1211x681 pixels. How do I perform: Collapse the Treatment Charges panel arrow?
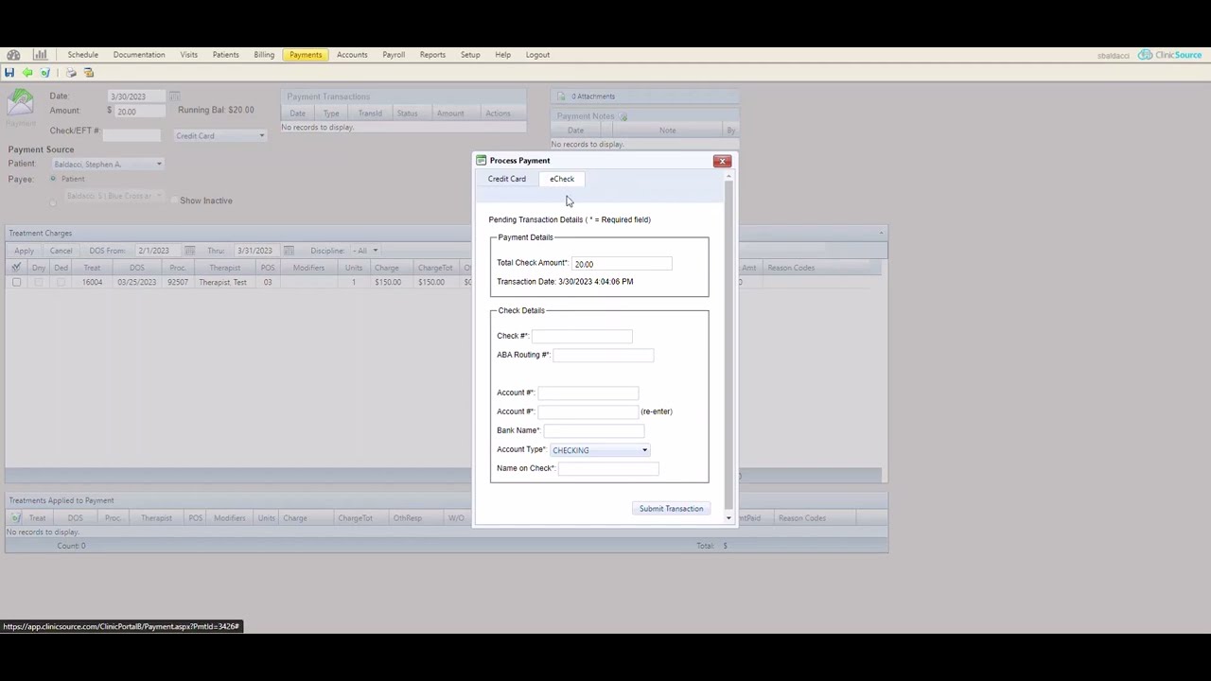881,234
